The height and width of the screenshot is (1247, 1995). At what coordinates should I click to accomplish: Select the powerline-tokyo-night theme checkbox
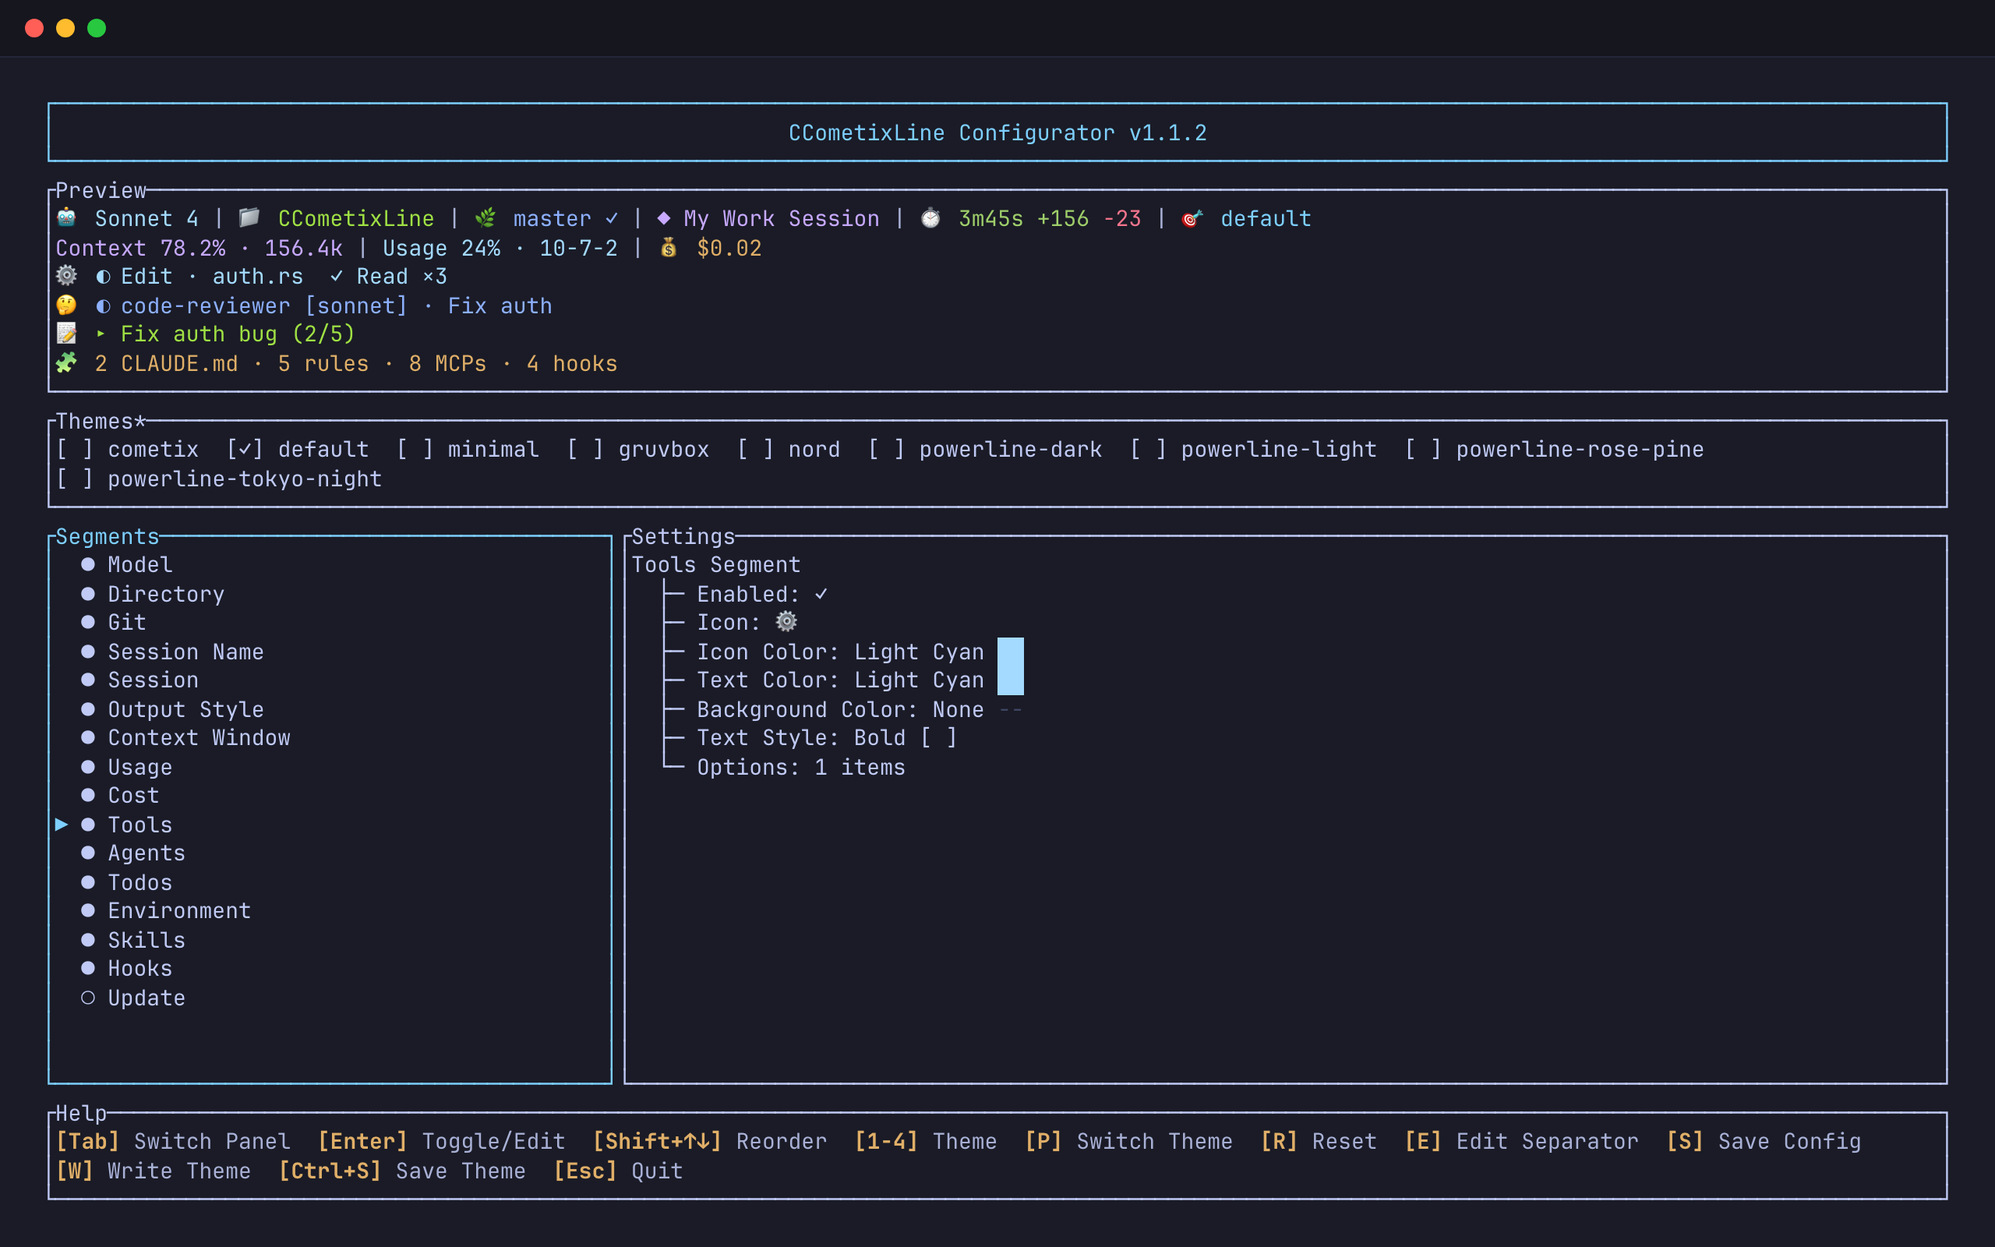tap(74, 479)
